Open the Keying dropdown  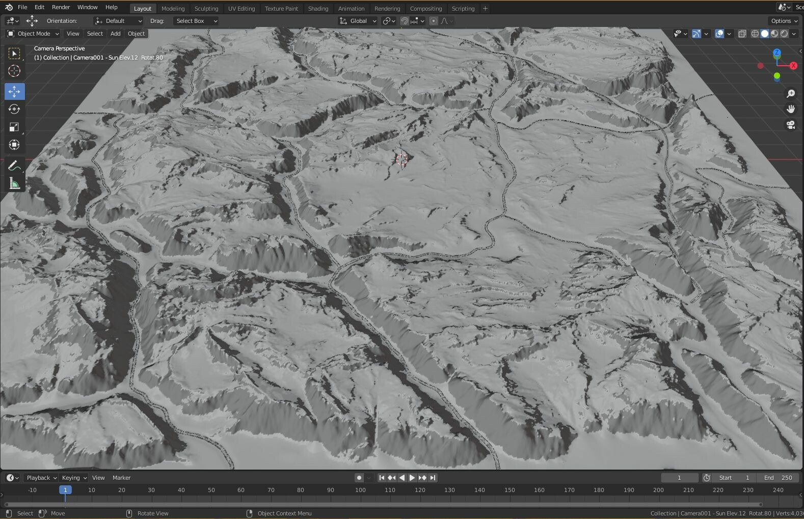tap(74, 478)
